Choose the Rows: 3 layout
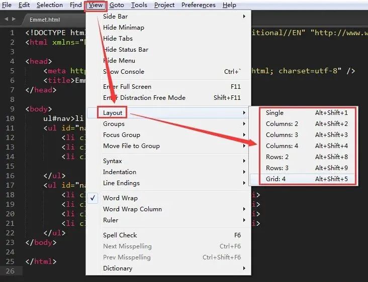Image resolution: width=368 pixels, height=282 pixels. (304, 168)
